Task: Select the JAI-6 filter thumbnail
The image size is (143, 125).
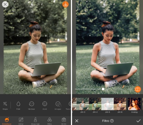Action: pos(120,105)
